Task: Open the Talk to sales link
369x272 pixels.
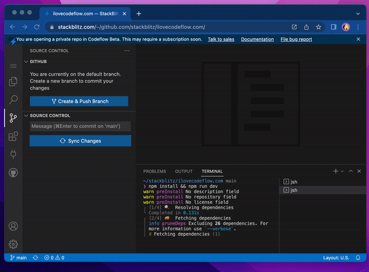Action: point(221,39)
